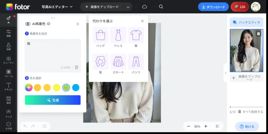Screen dimensions: 268x134
Task: Select the uploaded portrait thumbnail
Action: pyautogui.click(x=246, y=50)
